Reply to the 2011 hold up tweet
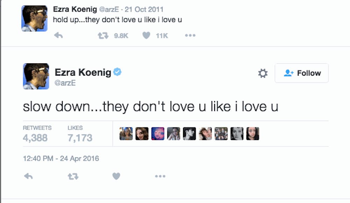 [x=58, y=35]
